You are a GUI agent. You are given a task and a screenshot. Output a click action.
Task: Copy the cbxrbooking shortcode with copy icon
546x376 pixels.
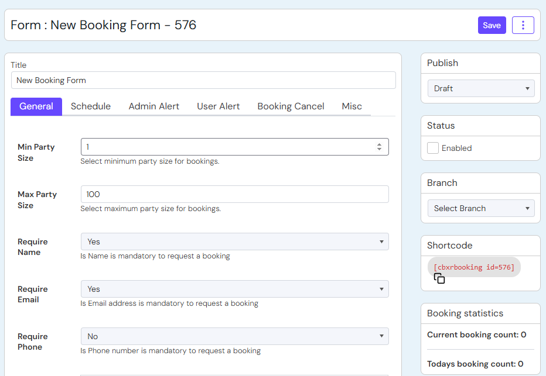point(439,278)
